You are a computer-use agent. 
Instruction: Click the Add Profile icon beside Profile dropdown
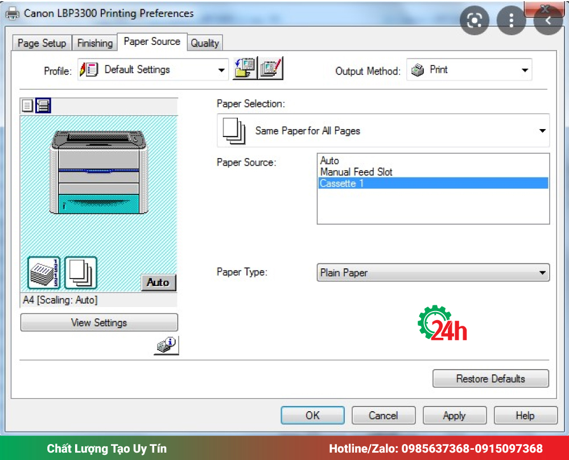245,68
